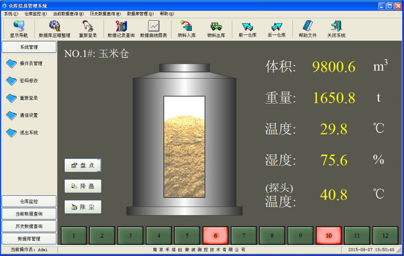The image size is (404, 256).
Task: Select the red warehouse 10 indicator
Action: (329, 235)
